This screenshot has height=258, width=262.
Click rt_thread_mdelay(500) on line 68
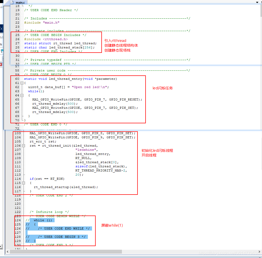pyautogui.click(x=55, y=112)
